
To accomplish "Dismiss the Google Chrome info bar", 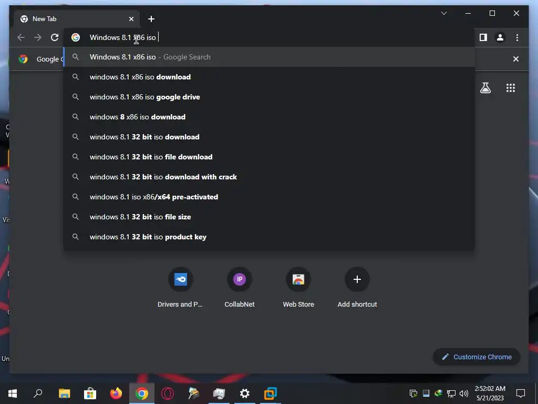I will [516, 59].
